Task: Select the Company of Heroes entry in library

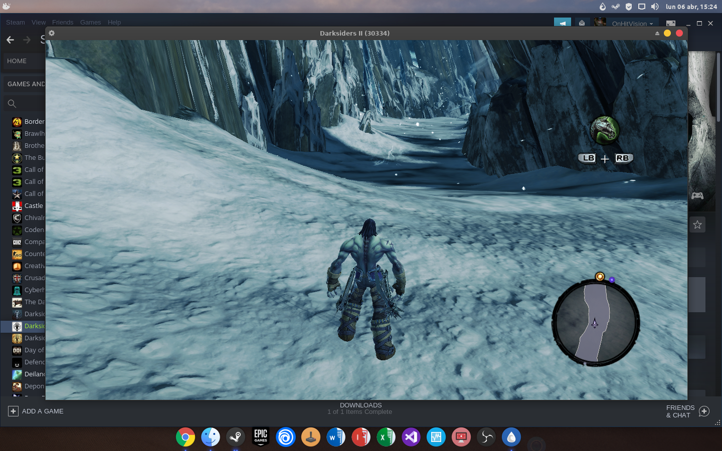Action: pyautogui.click(x=28, y=242)
